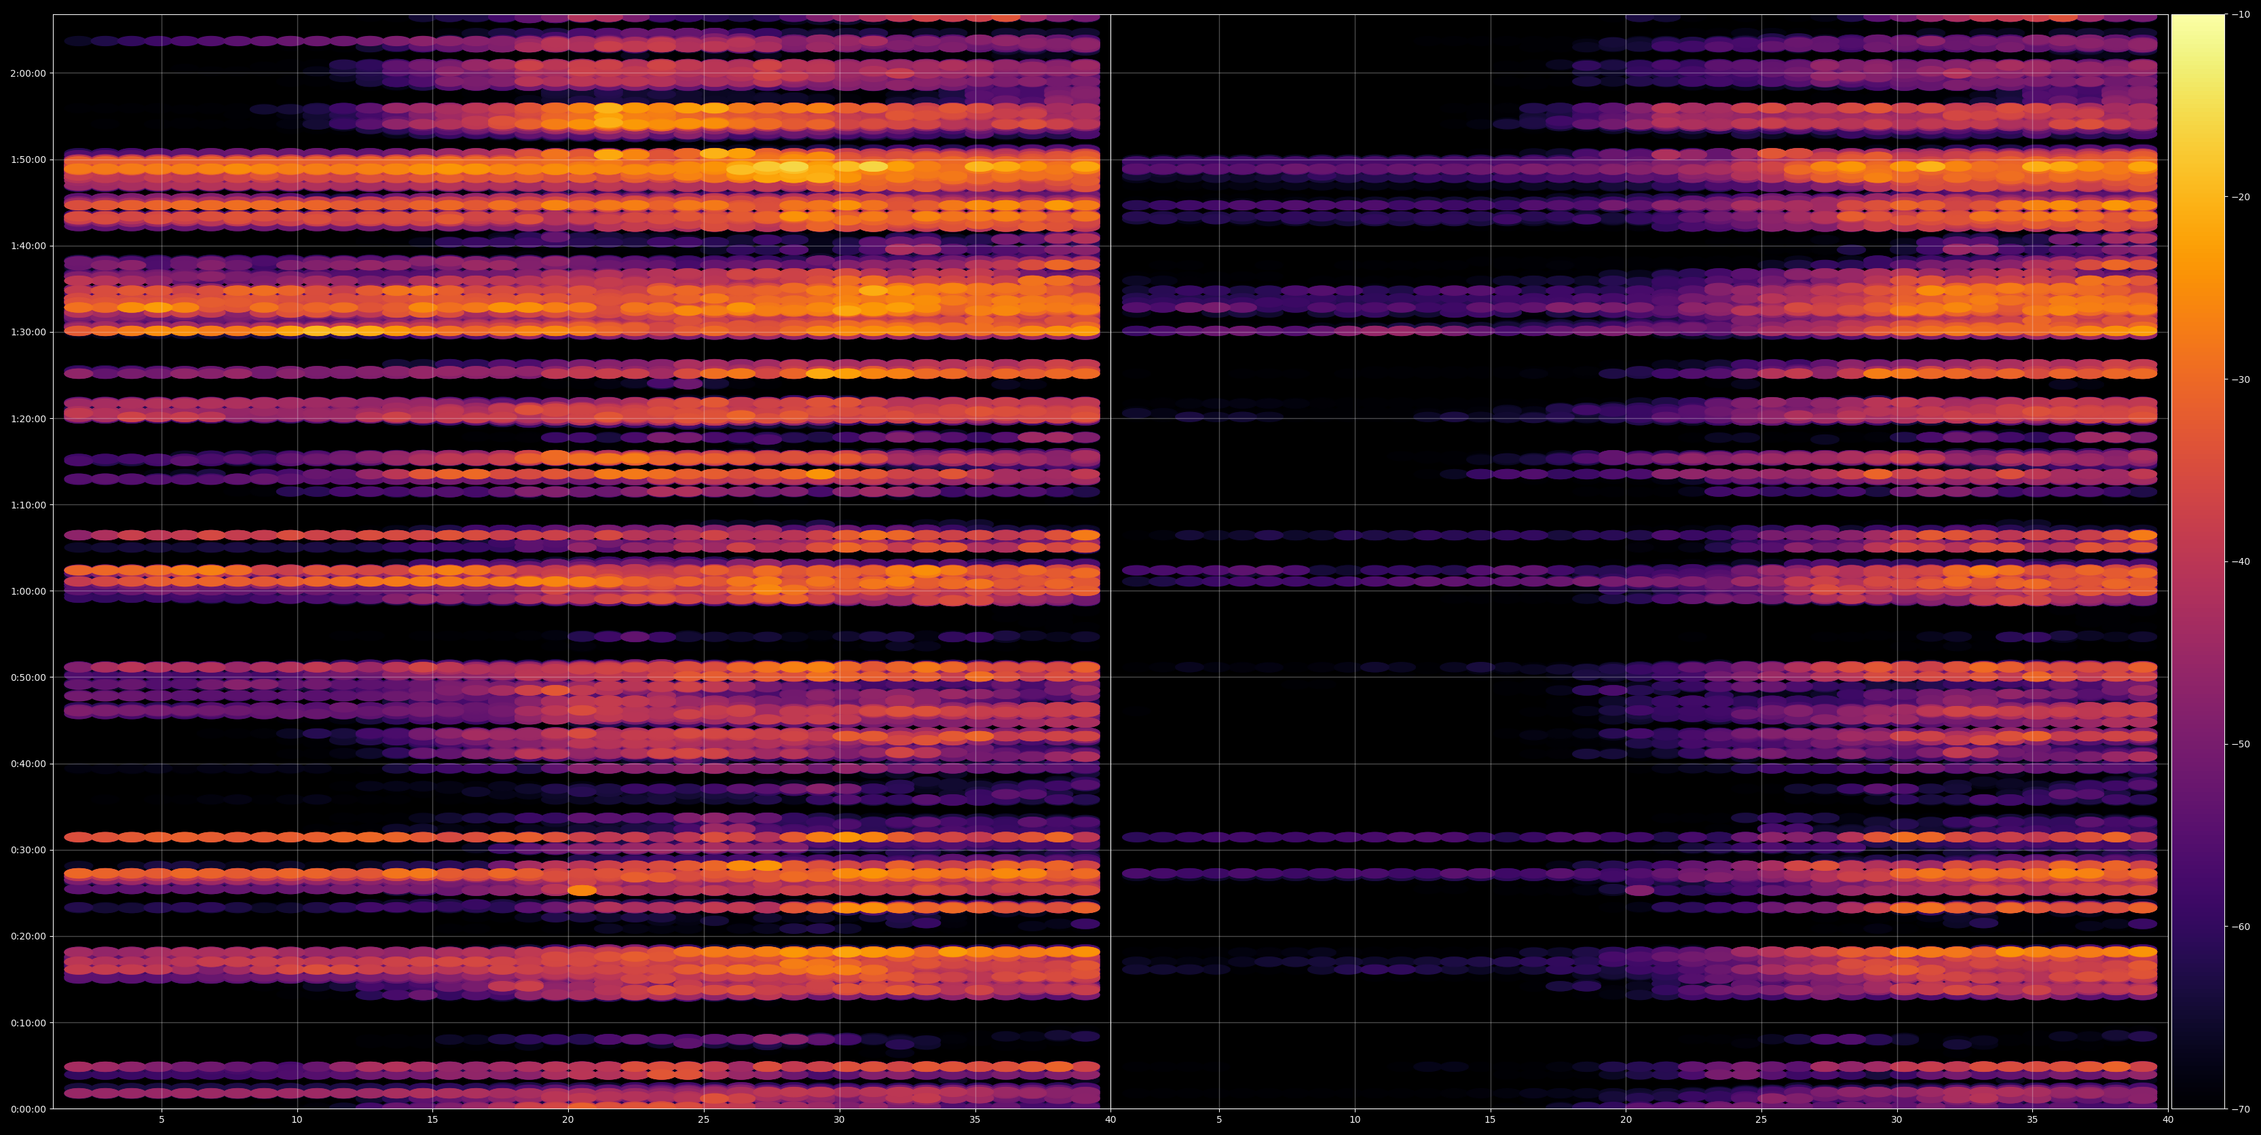Click the 0:50:00 y-axis tick label

tap(27, 677)
